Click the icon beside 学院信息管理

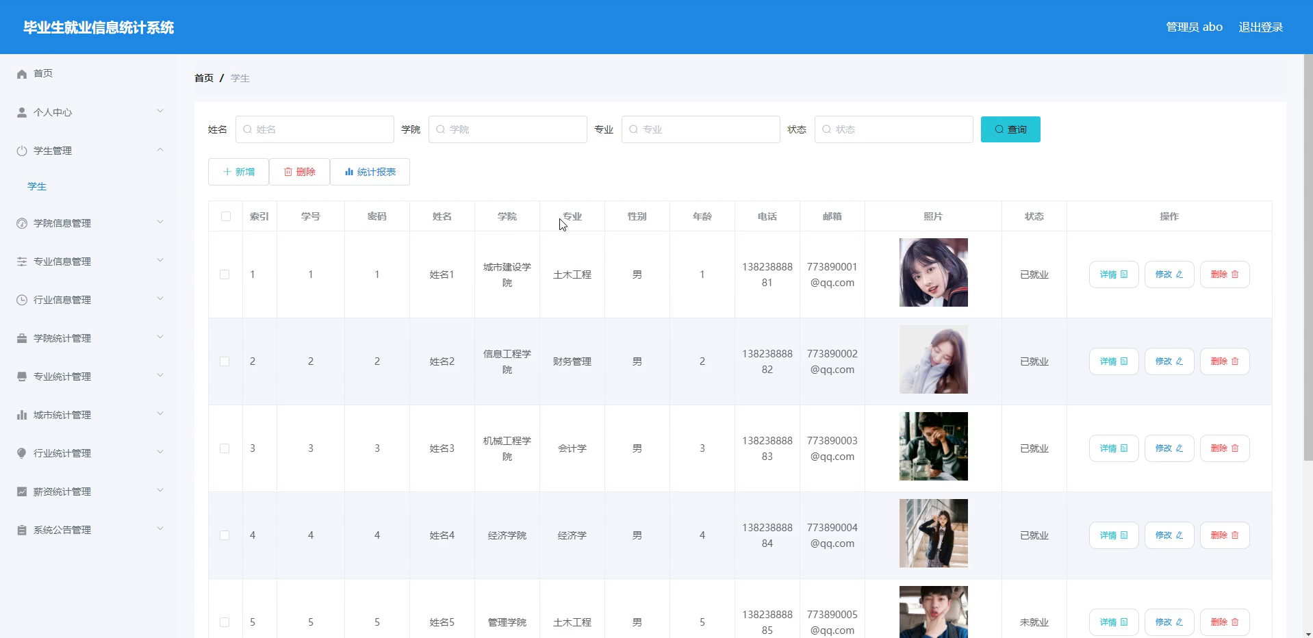[22, 223]
